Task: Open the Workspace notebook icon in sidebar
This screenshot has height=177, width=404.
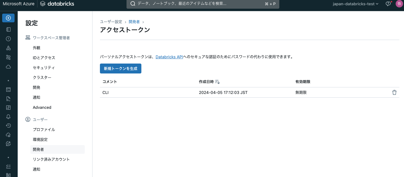Action: coord(8,29)
